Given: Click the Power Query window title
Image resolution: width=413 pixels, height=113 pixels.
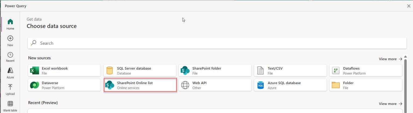Looking at the screenshot, I should (16, 6).
